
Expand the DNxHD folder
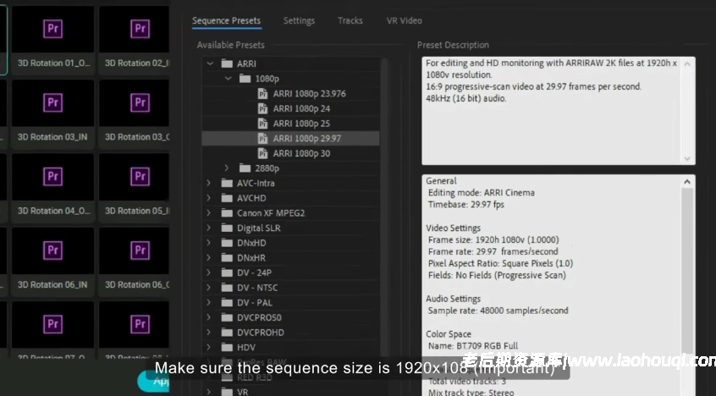pyautogui.click(x=209, y=243)
